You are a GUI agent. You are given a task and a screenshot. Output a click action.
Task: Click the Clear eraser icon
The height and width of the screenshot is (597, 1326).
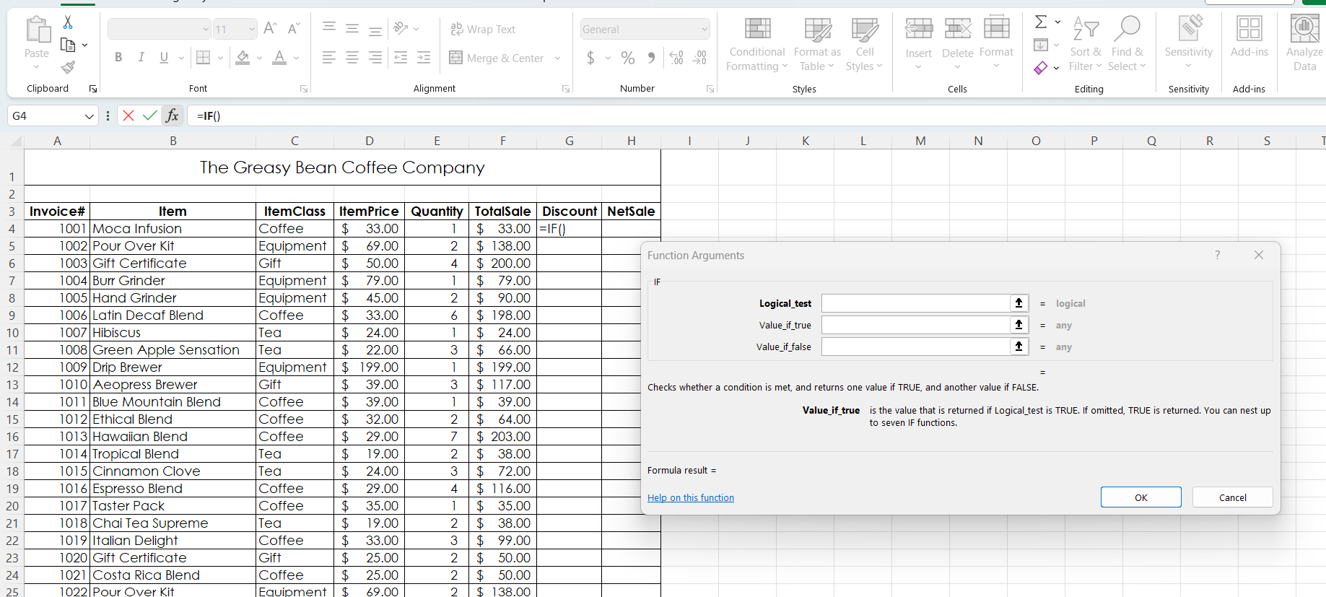pos(1041,68)
